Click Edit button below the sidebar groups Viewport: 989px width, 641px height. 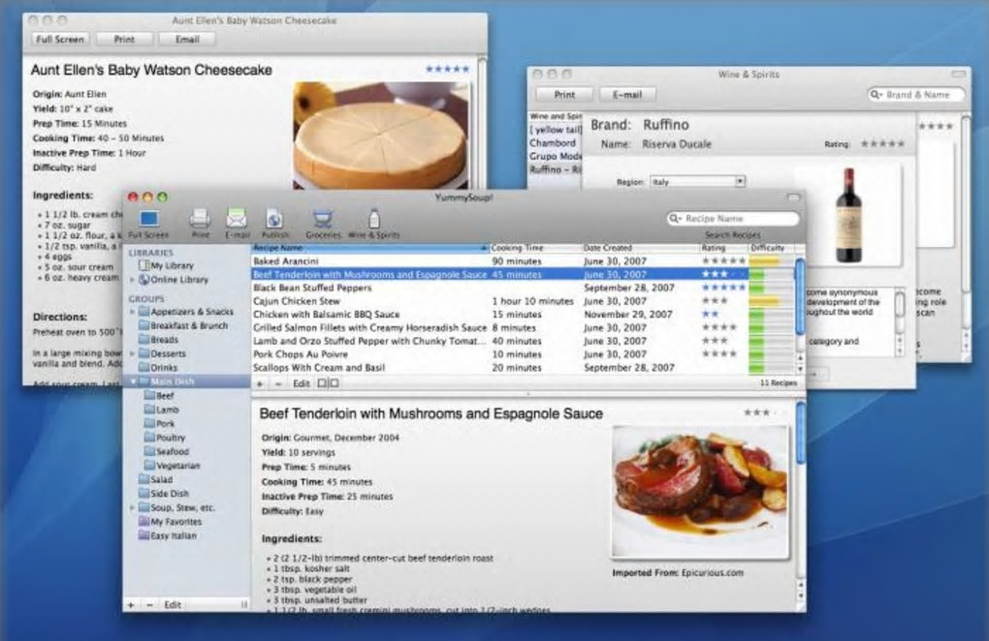[173, 604]
